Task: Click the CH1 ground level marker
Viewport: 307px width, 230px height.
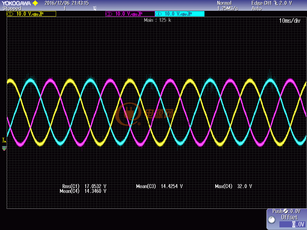Action: 4,140
